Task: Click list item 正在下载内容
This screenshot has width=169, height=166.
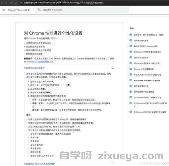Action: pos(36,145)
